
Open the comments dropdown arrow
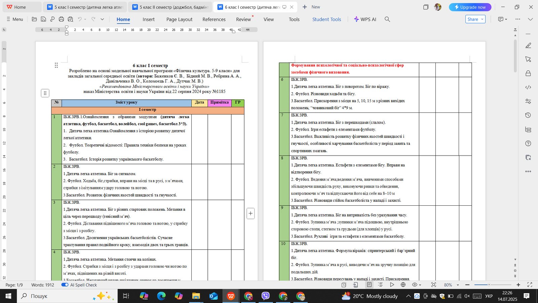pyautogui.click(x=506, y=19)
